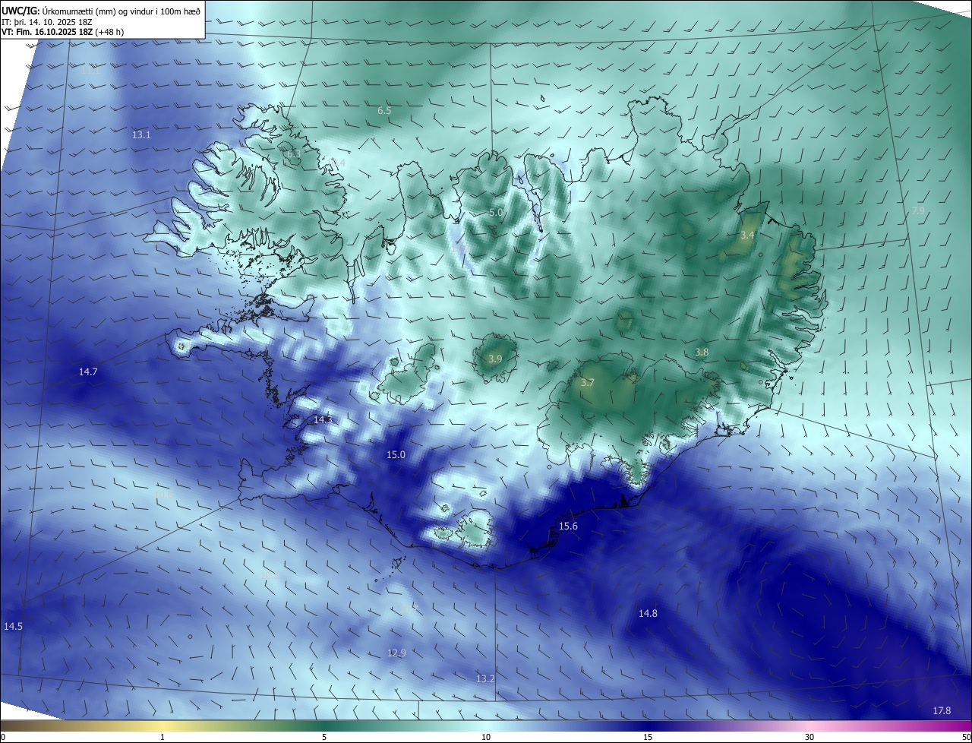Click the 3.9 value label on the central glacier
This screenshot has height=743, width=972.
pos(495,359)
